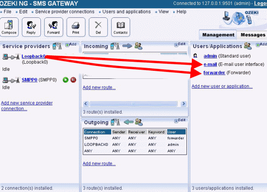Click the Reply toolbar button
The image size is (267, 192).
[x=31, y=27]
